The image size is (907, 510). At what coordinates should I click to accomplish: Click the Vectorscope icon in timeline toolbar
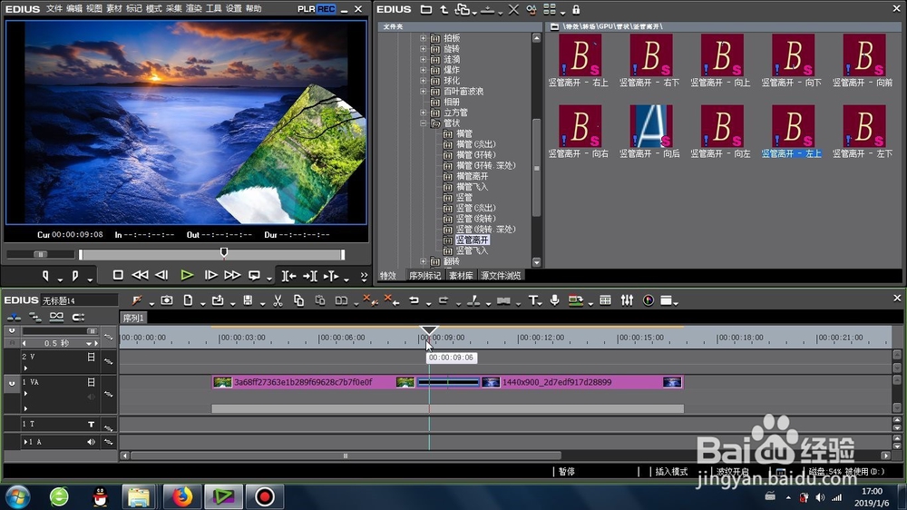[649, 300]
